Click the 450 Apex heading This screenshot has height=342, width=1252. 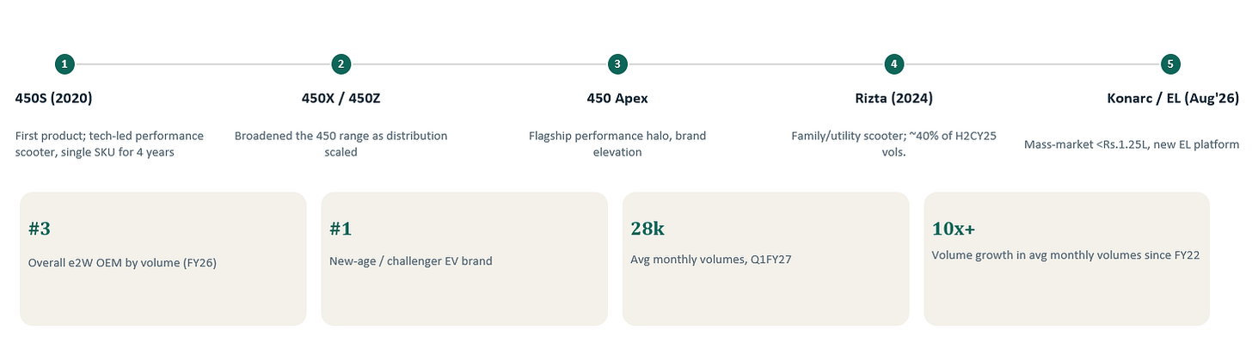pyautogui.click(x=617, y=98)
